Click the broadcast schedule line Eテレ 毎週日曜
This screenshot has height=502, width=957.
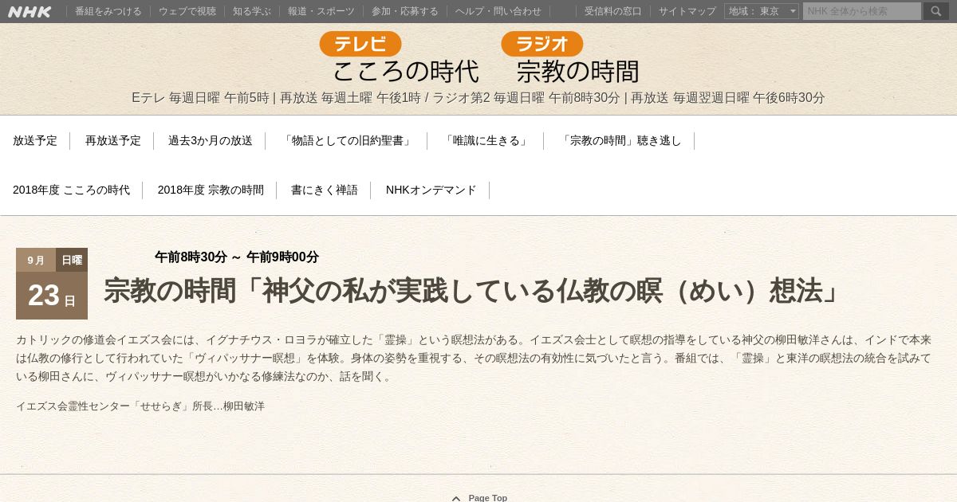click(478, 98)
